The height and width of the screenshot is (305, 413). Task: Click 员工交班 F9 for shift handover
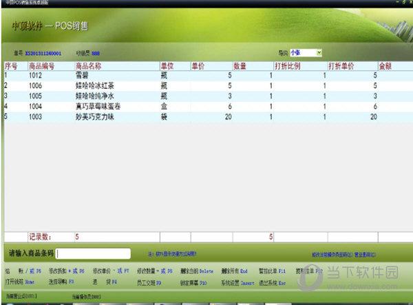[x=148, y=282]
